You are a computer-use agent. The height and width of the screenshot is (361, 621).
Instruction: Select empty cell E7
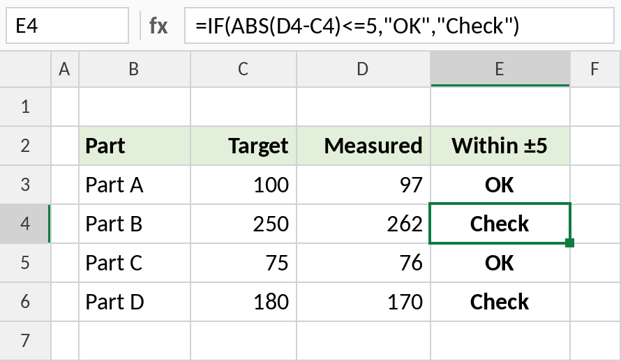(x=500, y=340)
